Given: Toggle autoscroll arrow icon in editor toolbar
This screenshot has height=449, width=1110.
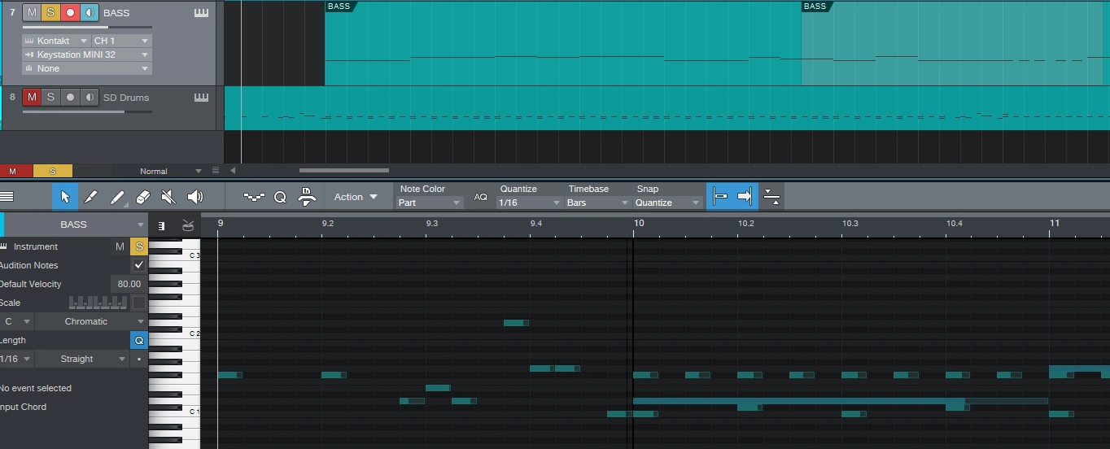Looking at the screenshot, I should [745, 197].
